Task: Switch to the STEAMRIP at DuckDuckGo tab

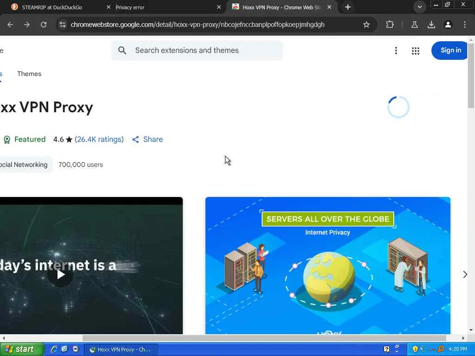Action: pos(52,7)
